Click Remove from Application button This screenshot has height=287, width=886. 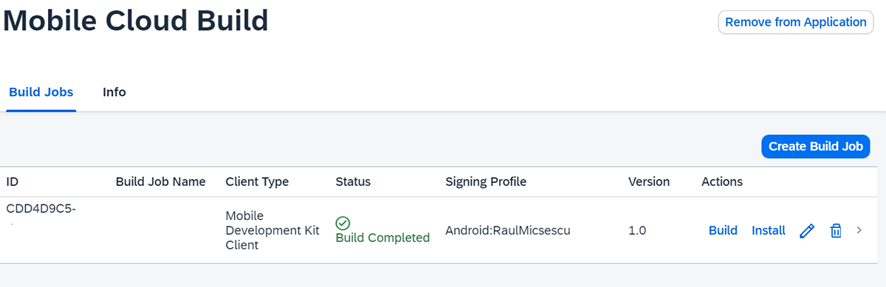coord(796,22)
